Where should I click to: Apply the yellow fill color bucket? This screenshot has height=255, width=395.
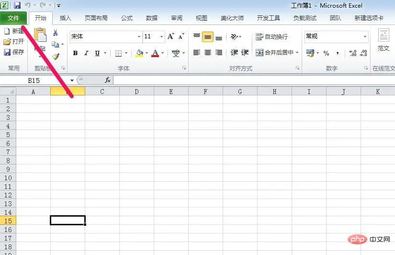pos(139,53)
